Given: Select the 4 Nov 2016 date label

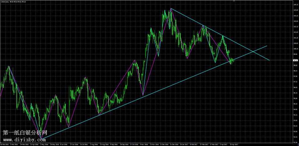Looking at the screenshot, I should click(x=144, y=144).
